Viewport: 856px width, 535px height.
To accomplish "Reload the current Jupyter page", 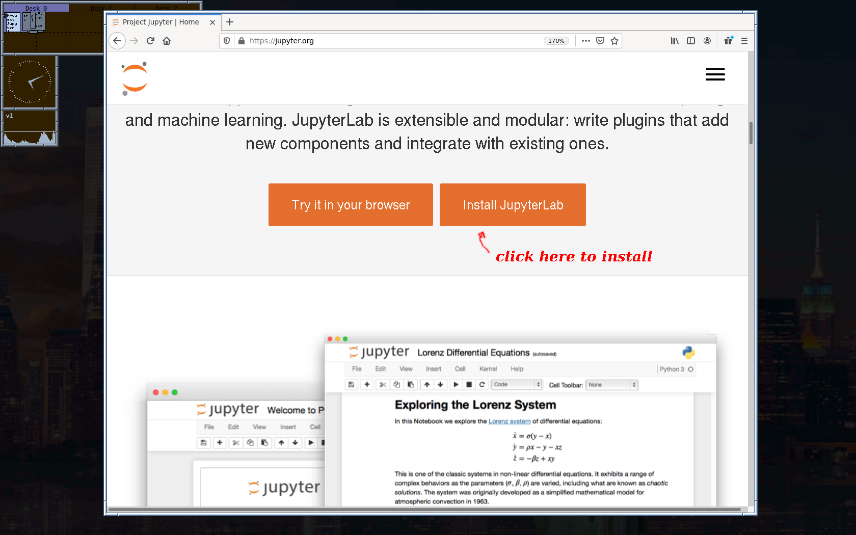I will 150,41.
